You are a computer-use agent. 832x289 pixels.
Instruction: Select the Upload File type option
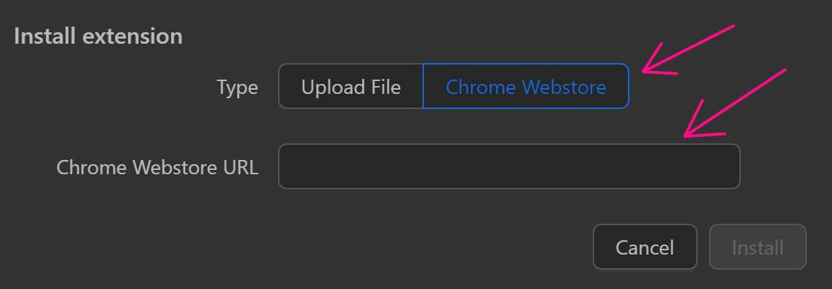351,87
